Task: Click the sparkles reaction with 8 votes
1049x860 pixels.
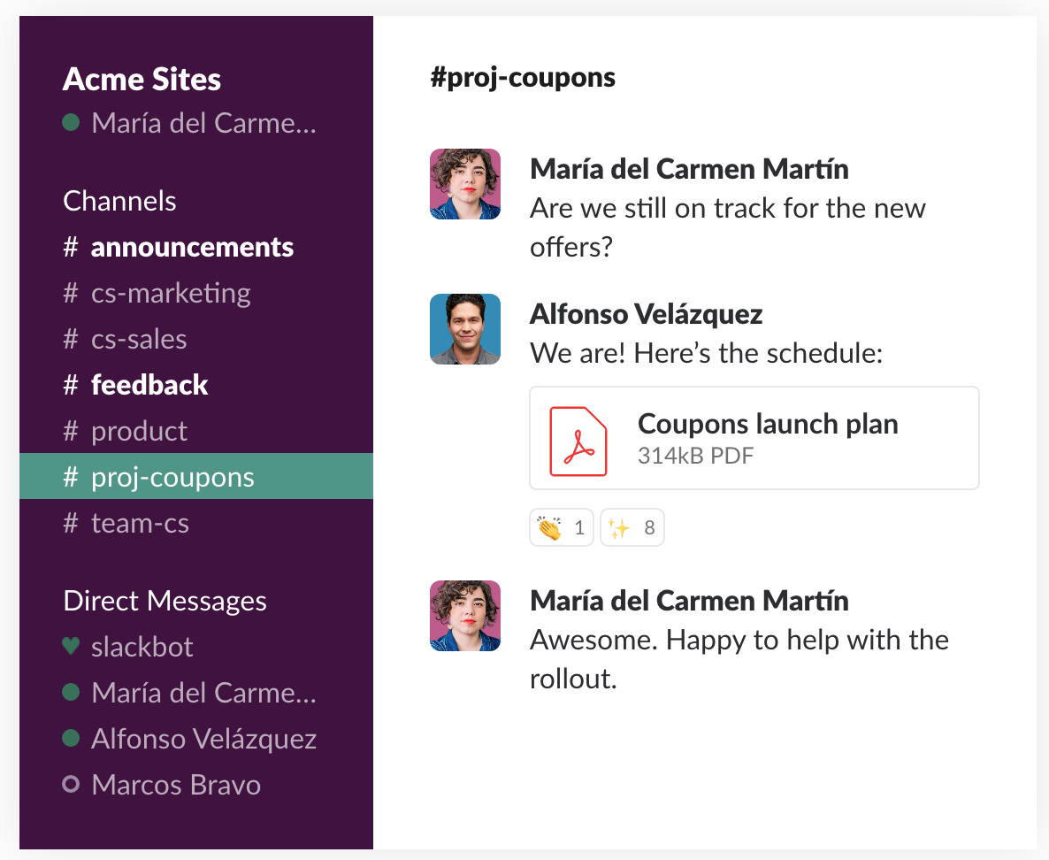Action: tap(632, 527)
